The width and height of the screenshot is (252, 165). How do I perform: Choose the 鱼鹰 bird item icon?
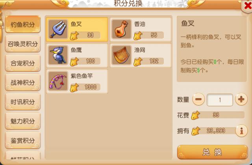58,55
